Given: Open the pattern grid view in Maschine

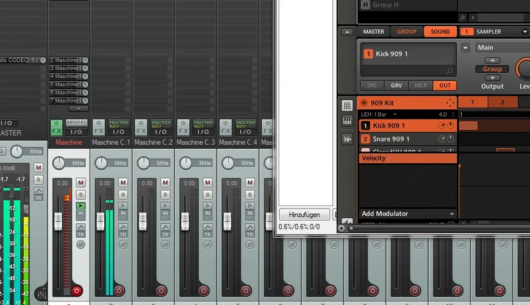Looking at the screenshot, I should [347, 105].
